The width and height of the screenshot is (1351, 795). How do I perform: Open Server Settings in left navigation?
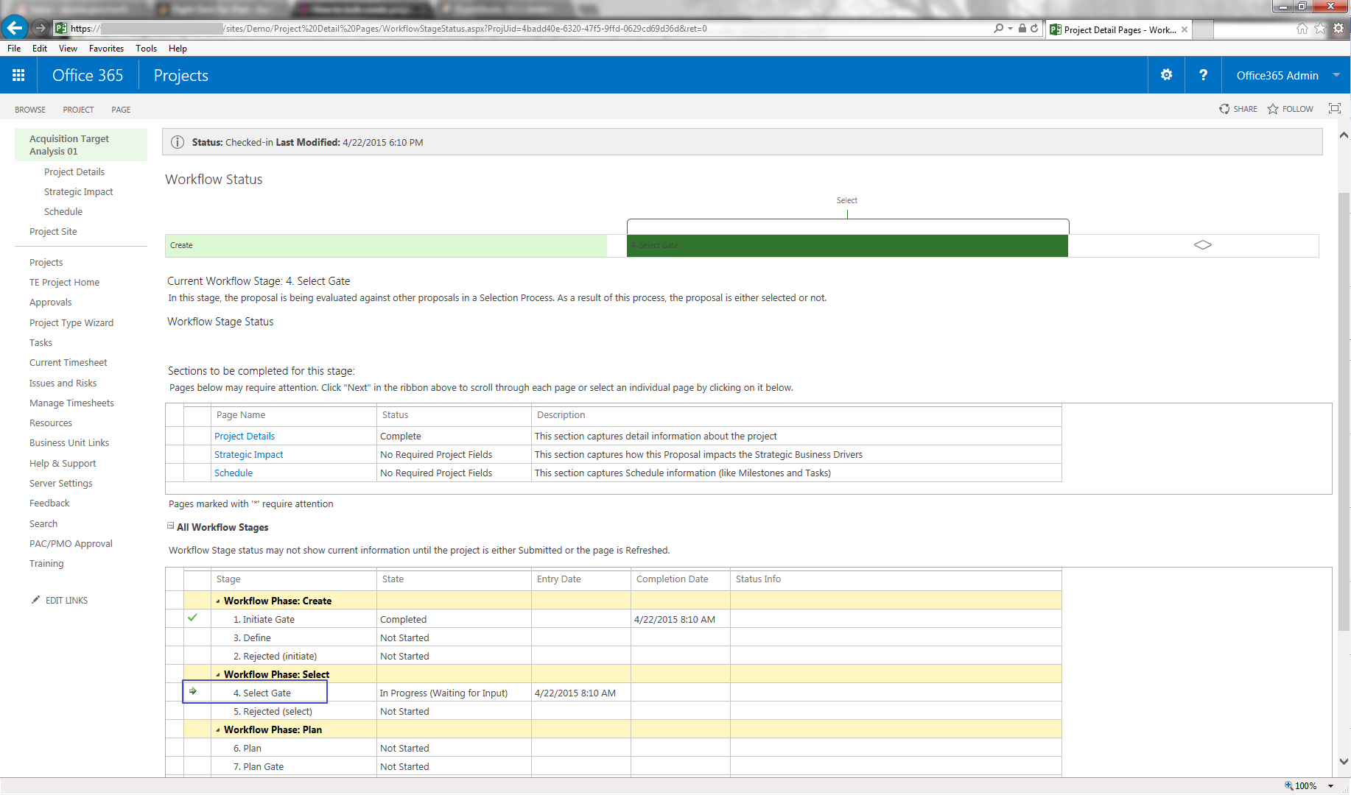61,483
